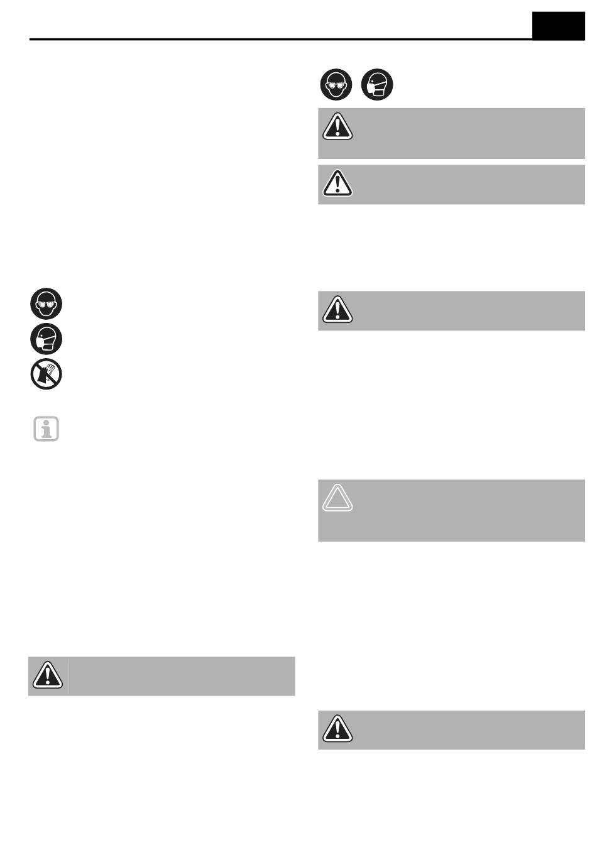Viewport: 597px width, 857px height.
Task: Click the warning triangle directly below the goggles pair
Action: 337,126
